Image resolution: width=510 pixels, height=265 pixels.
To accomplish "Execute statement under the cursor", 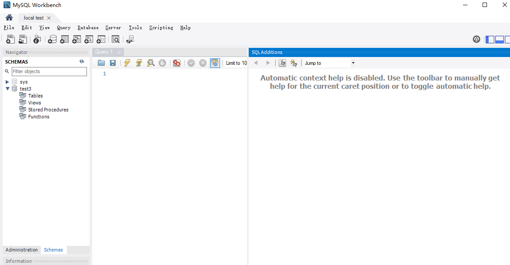I will (139, 63).
